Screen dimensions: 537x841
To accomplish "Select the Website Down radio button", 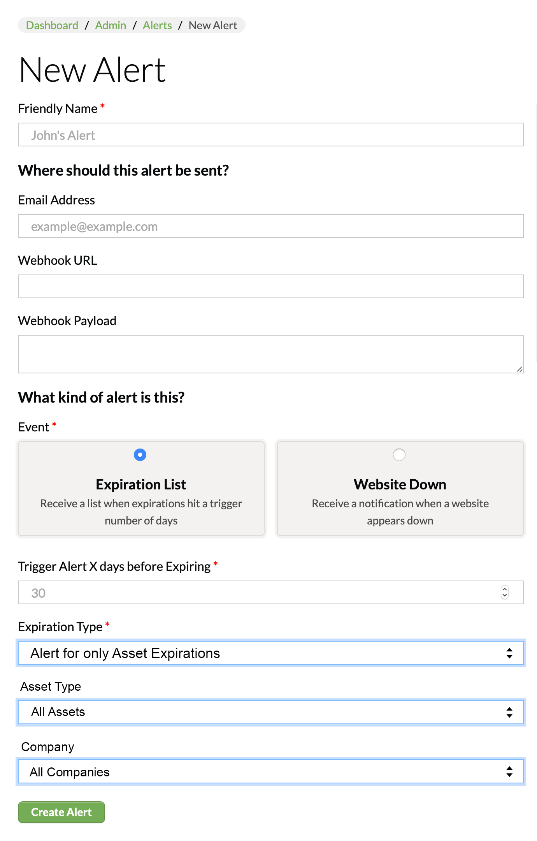I will (399, 454).
